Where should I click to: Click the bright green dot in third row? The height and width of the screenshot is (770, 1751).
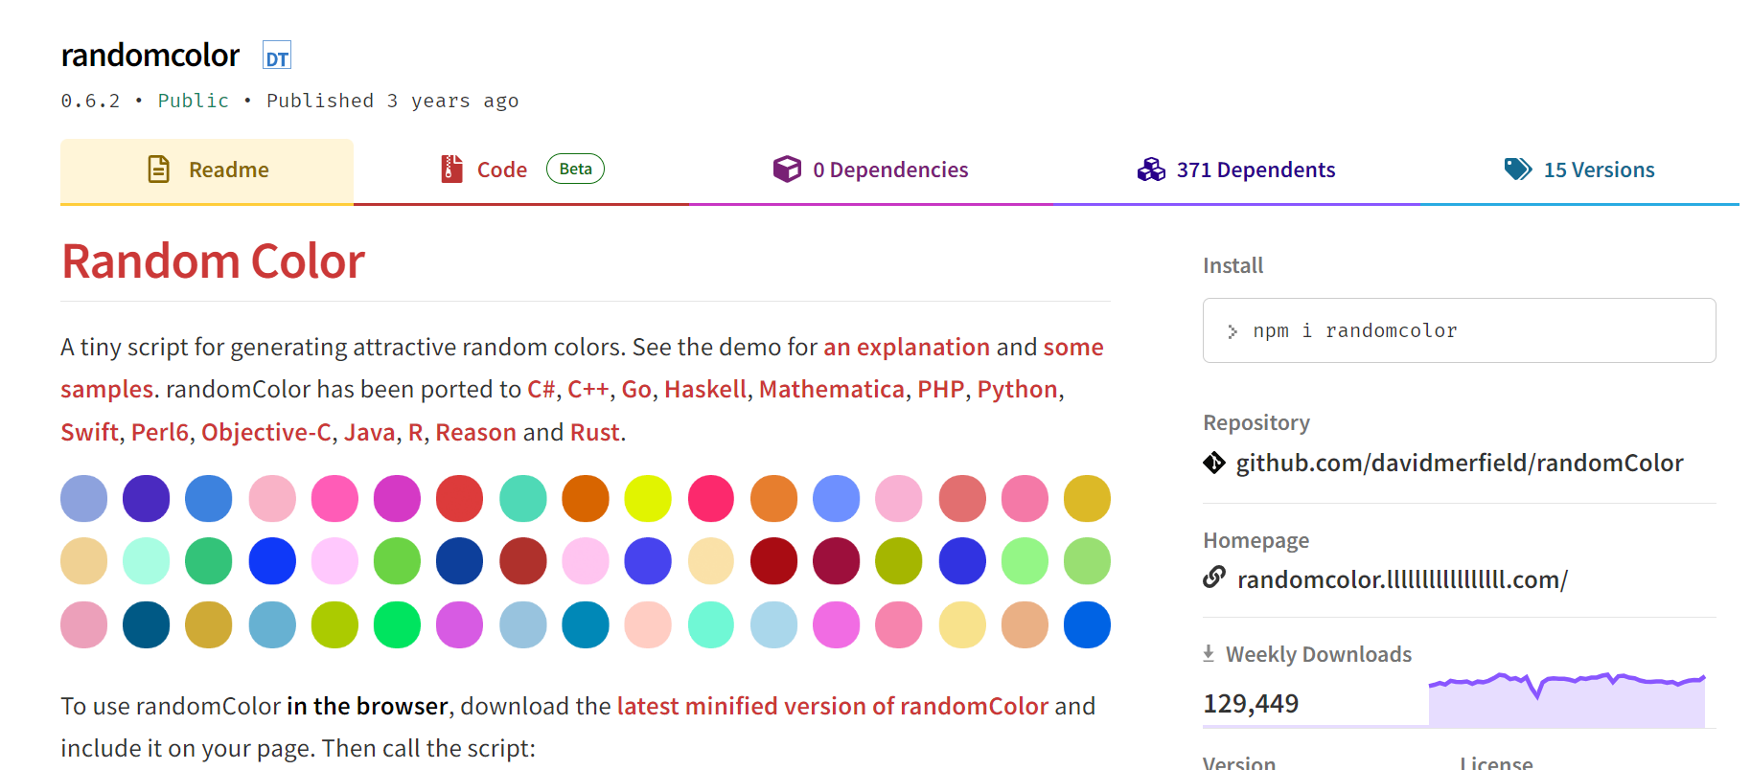pos(397,624)
